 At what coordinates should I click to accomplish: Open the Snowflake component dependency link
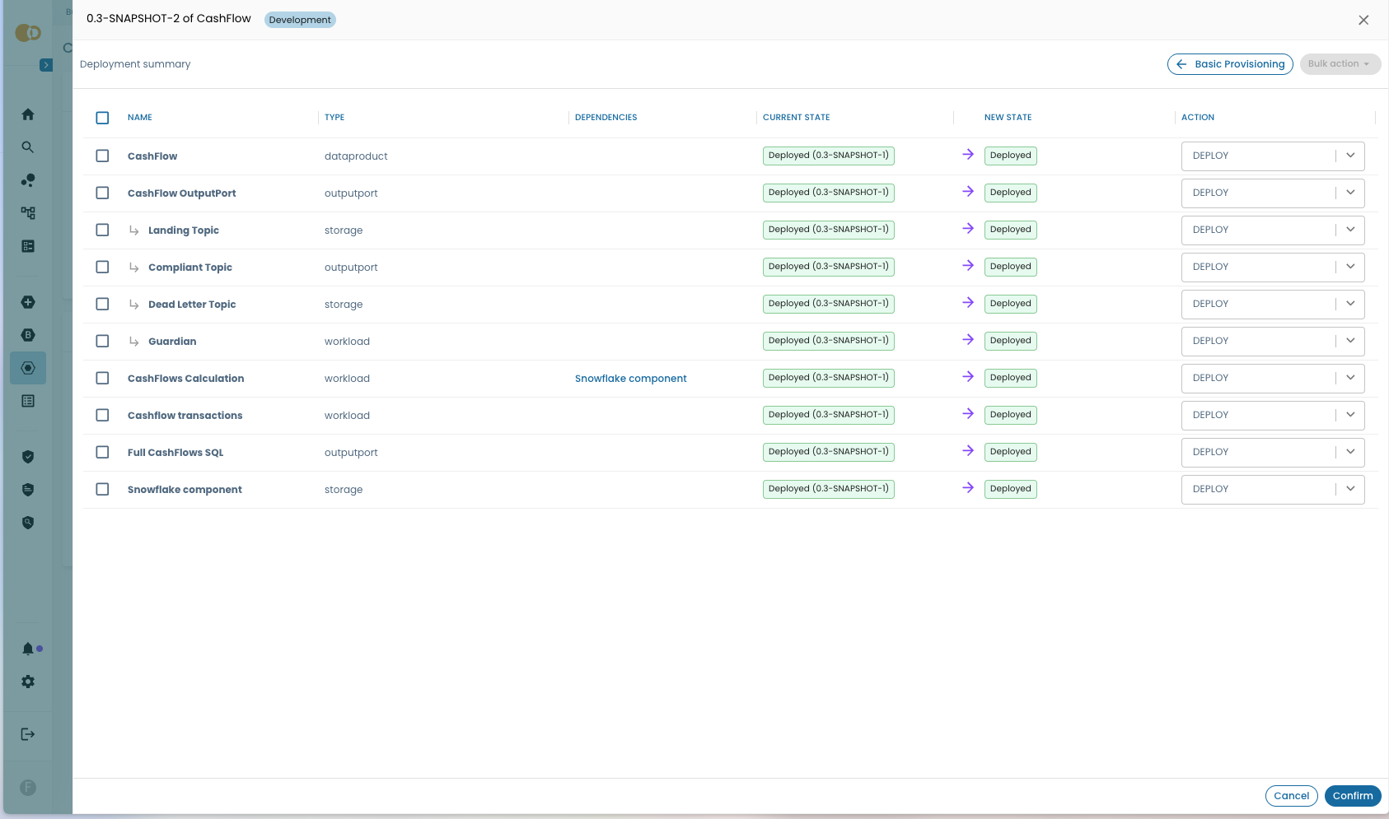[630, 379]
